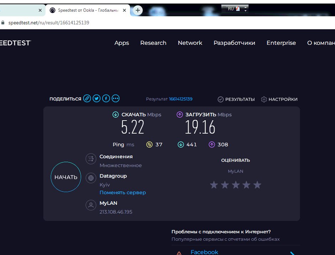Share result on Facebook
335x255 pixels.
106,99
